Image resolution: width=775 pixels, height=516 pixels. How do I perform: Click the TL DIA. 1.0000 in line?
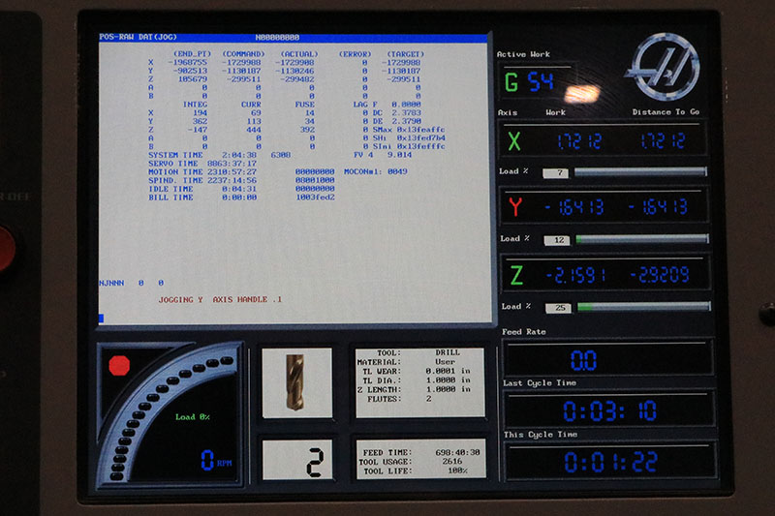coord(417,380)
